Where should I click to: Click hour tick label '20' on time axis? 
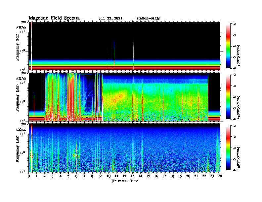point(188,176)
